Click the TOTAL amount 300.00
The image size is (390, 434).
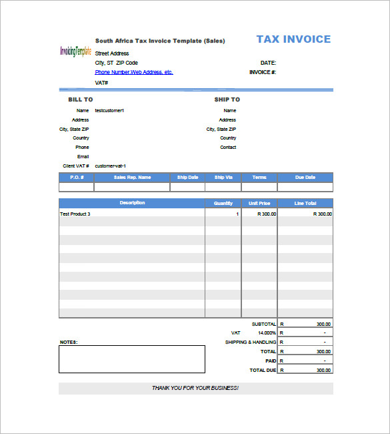click(x=323, y=351)
